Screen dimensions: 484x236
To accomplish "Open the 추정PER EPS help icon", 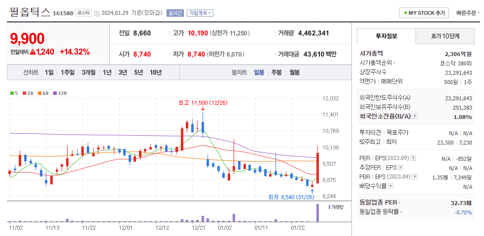I will pos(401,168).
